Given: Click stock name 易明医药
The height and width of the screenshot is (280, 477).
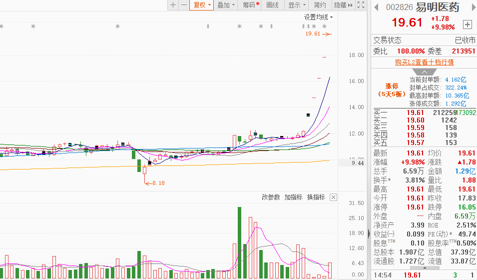Looking at the screenshot, I should point(437,7).
